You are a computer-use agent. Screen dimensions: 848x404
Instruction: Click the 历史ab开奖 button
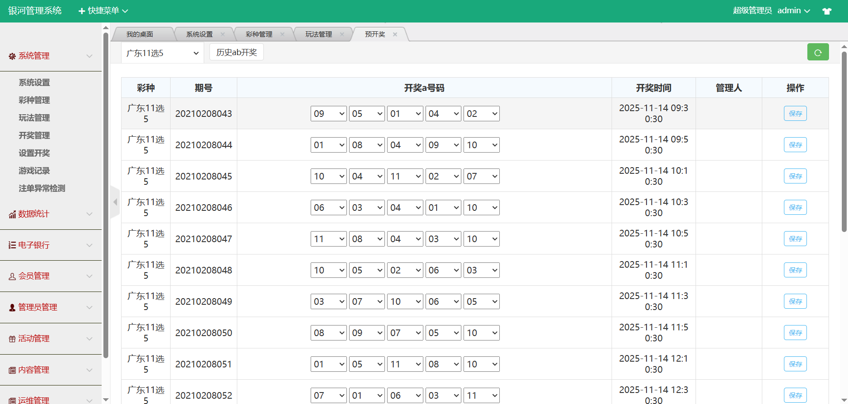236,52
